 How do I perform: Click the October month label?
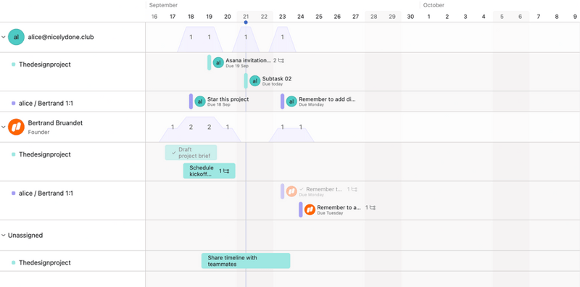coord(434,5)
